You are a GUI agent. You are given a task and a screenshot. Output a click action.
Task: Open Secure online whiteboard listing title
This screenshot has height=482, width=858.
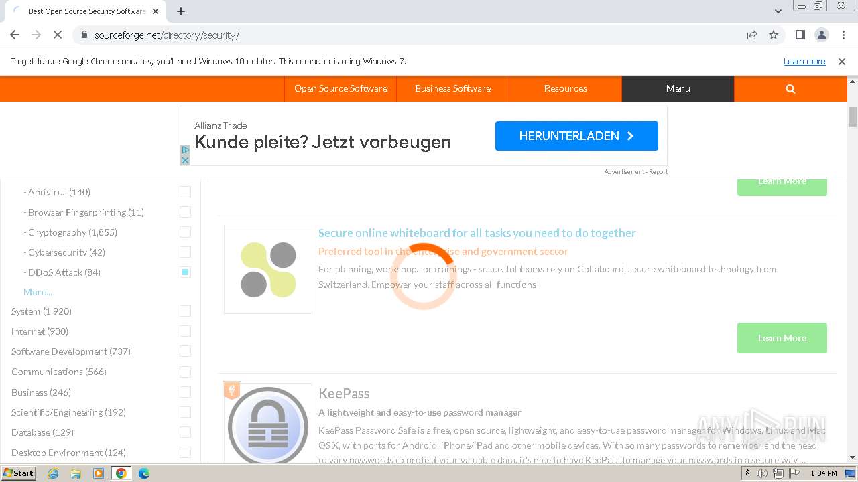coord(477,233)
